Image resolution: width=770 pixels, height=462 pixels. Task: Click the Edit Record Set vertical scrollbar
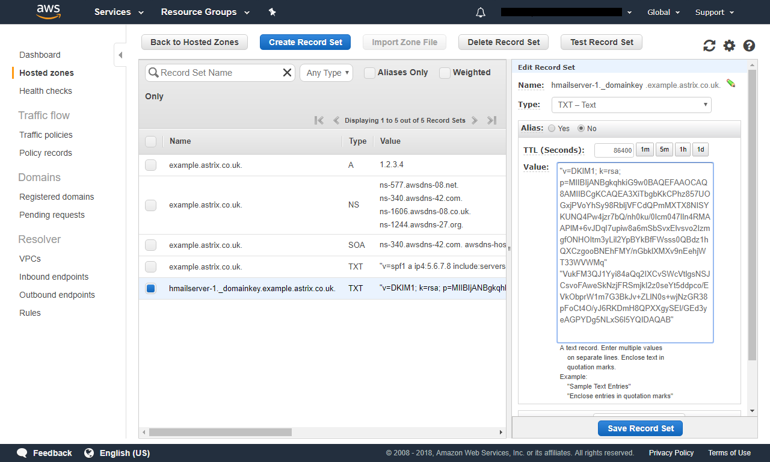[x=752, y=215]
